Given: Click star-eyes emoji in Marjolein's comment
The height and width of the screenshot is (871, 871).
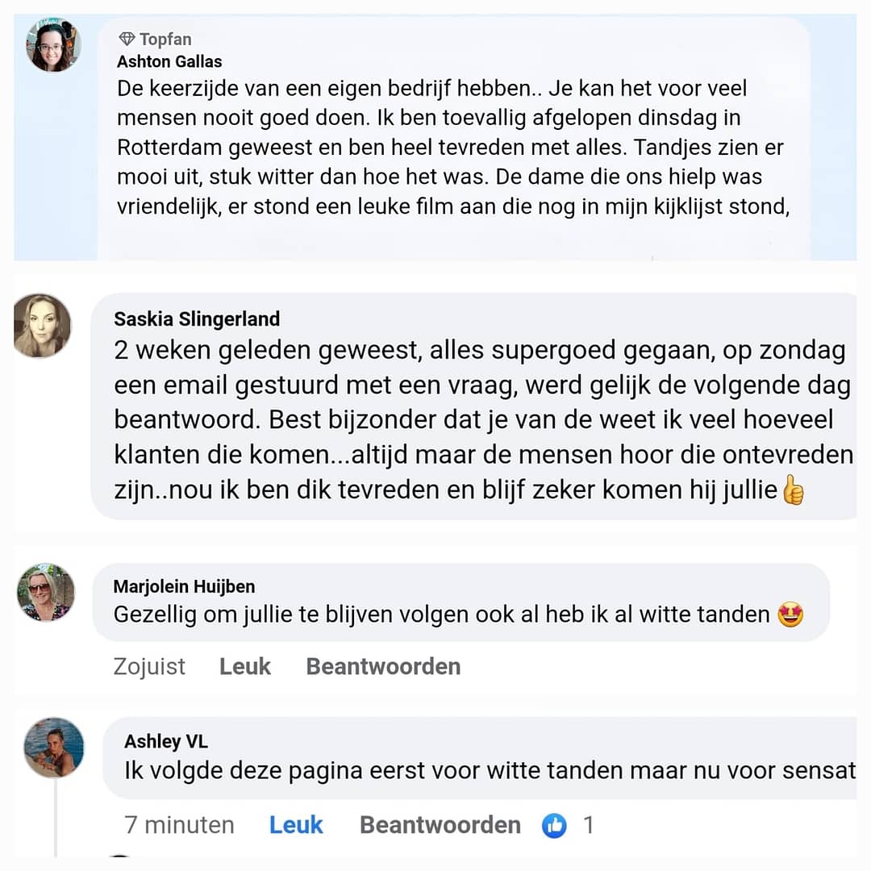Looking at the screenshot, I should 790,615.
